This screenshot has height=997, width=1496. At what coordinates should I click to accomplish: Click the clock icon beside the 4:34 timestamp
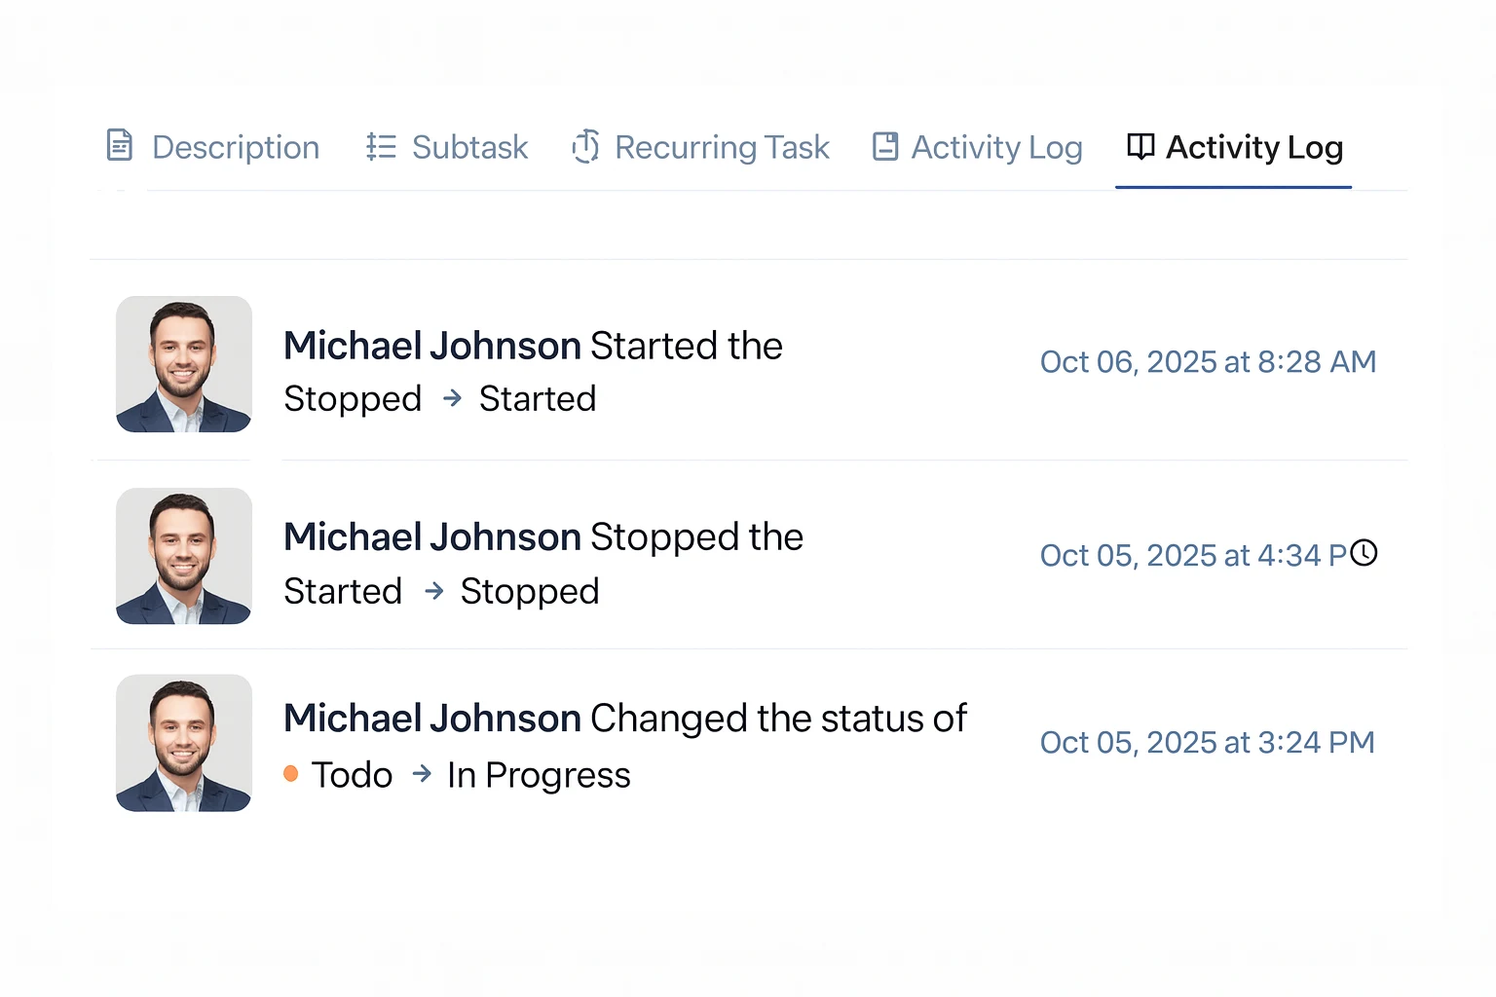point(1364,553)
